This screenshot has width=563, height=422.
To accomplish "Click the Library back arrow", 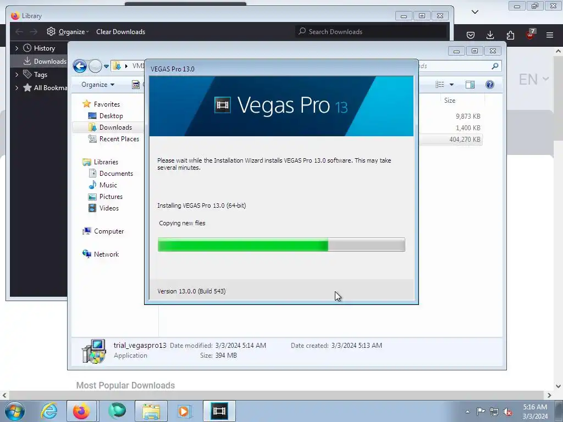I will point(19,32).
